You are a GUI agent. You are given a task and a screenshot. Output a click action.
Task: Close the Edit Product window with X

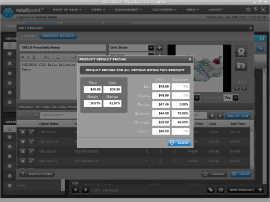coord(250,28)
